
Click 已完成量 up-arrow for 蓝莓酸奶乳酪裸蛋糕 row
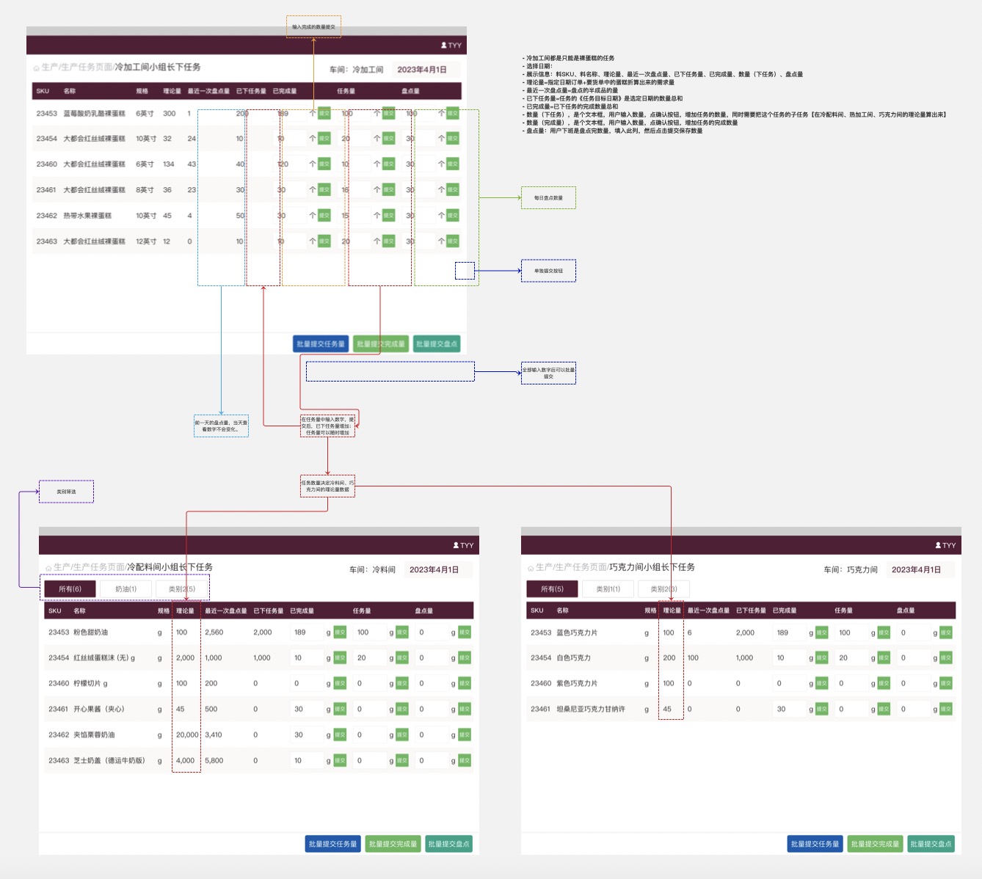click(x=313, y=113)
